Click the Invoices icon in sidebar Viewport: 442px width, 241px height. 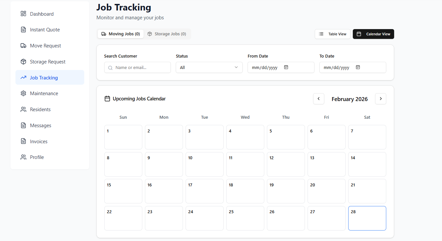coord(23,141)
